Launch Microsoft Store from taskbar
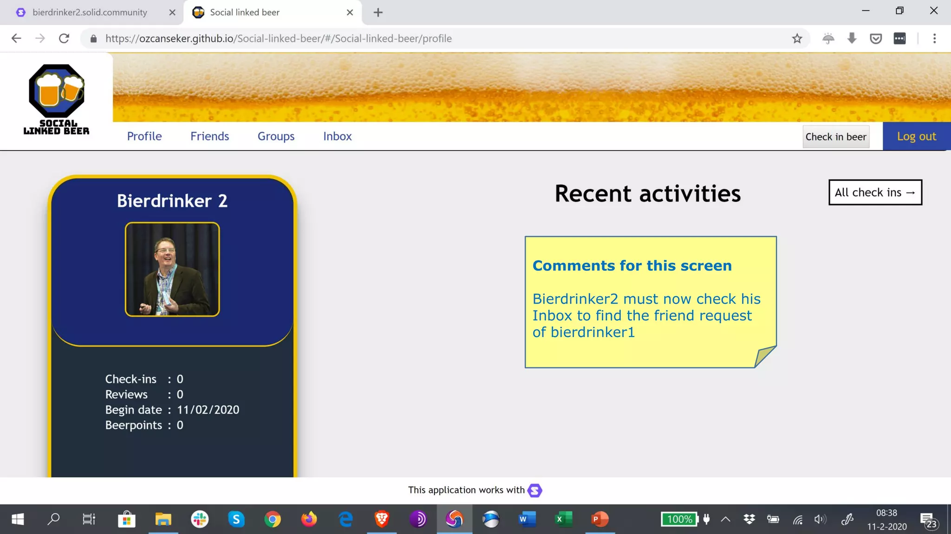Image resolution: width=951 pixels, height=534 pixels. coord(126,519)
